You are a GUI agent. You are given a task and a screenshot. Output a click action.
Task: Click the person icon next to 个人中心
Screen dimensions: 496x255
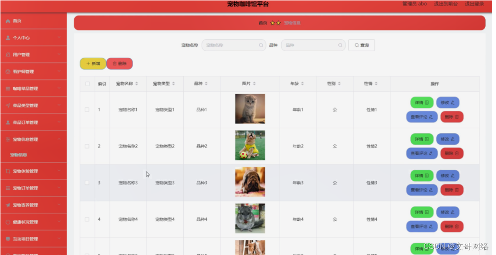point(8,38)
